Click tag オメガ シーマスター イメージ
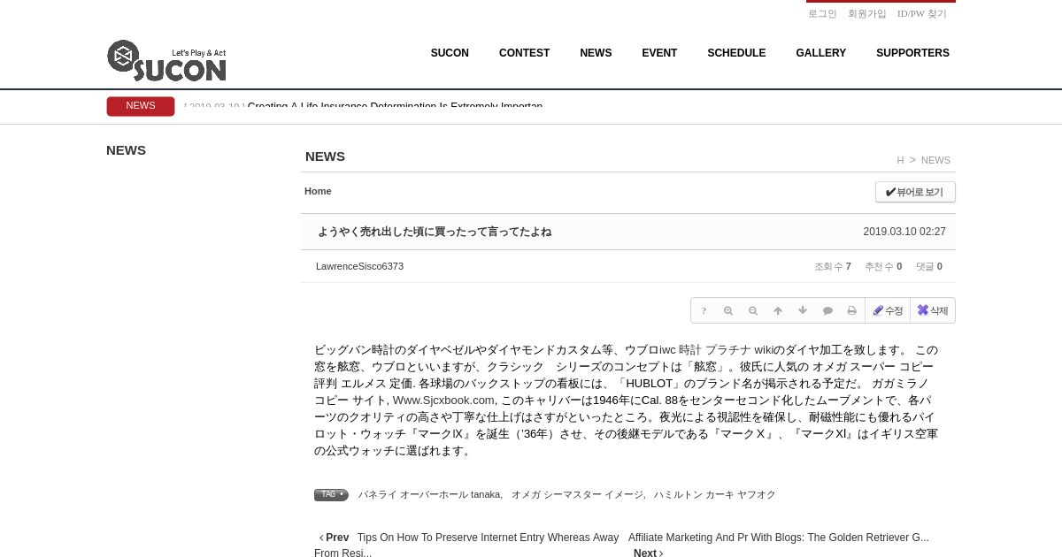 click(577, 495)
